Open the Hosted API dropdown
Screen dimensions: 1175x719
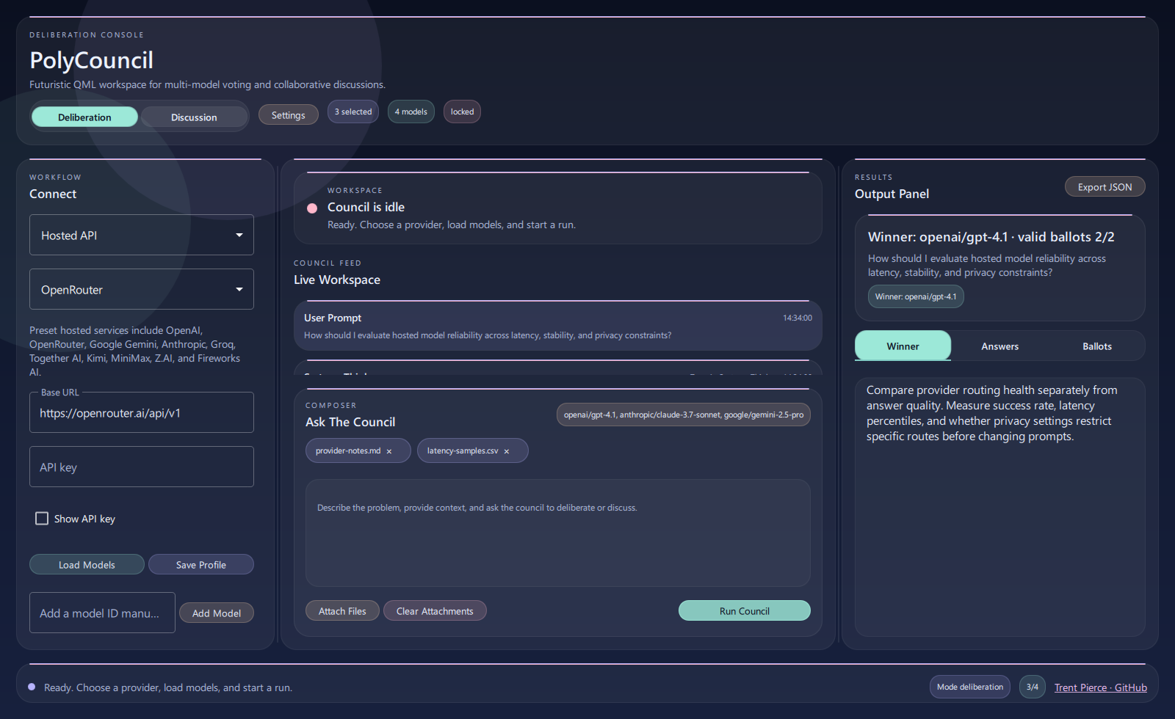point(142,235)
